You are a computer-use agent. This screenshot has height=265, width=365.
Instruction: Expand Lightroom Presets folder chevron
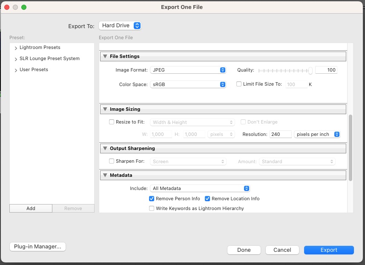(16, 48)
